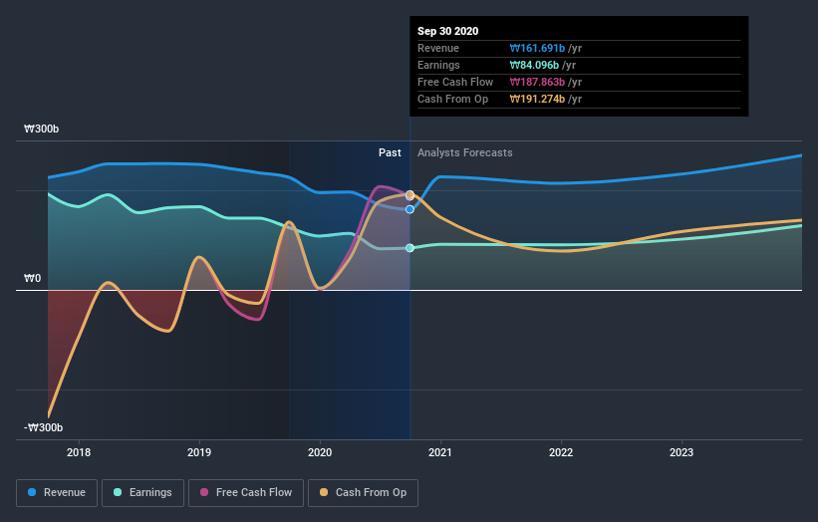Toggle the Revenue series legend button

point(57,493)
